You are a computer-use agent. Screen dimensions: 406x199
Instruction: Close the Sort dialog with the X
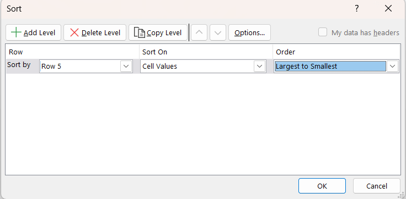(388, 9)
